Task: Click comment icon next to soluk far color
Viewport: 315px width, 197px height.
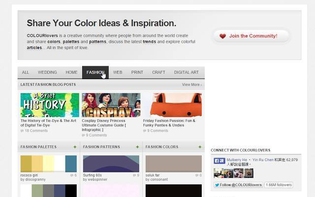Action: 196,175
